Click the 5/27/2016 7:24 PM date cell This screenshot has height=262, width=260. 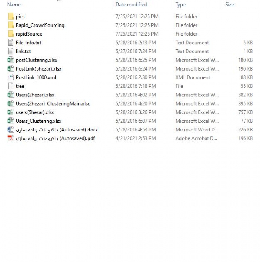[136, 51]
